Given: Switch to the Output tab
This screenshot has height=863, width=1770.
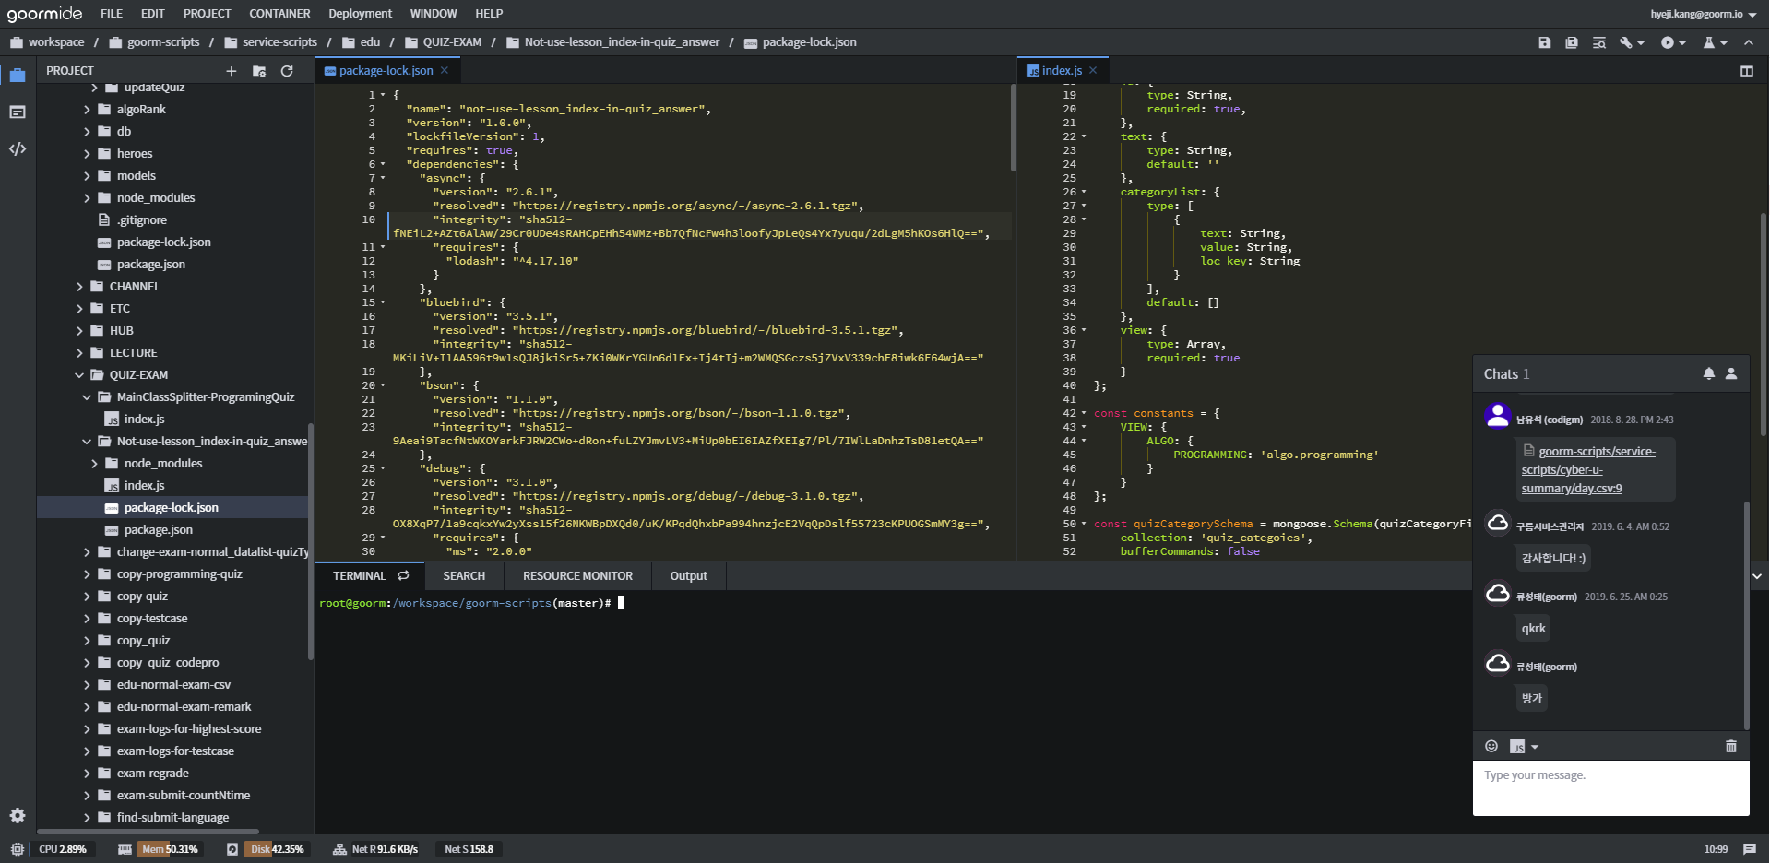Looking at the screenshot, I should 688,575.
